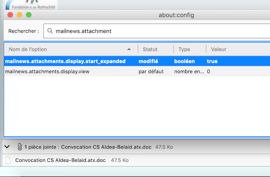Toggle the true value of start_expanded
This screenshot has width=270, height=177.
(x=212, y=61)
